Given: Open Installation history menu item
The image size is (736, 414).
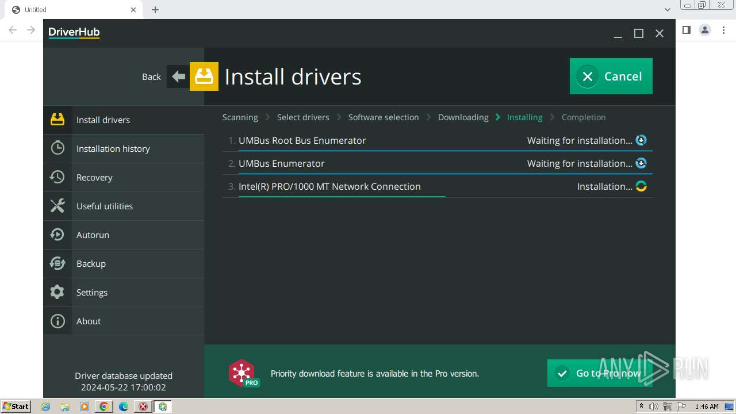Looking at the screenshot, I should (x=124, y=148).
